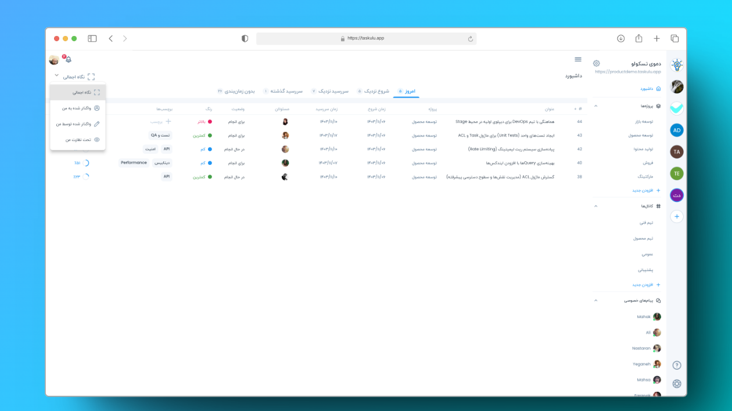732x411 pixels.
Task: Open Safari tab overview icon
Action: tap(674, 38)
